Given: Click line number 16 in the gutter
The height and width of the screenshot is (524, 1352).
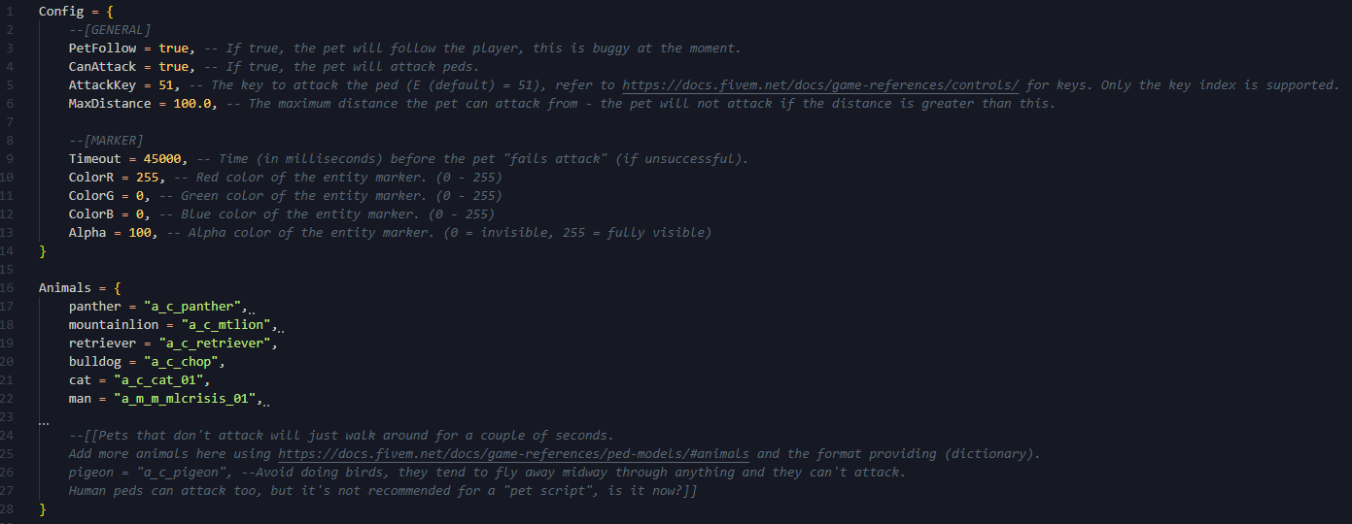Looking at the screenshot, I should point(8,288).
